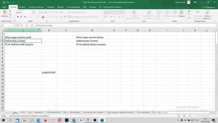The width and height of the screenshot is (218, 123).
Task: Select column A header
Action: tap(23, 30)
